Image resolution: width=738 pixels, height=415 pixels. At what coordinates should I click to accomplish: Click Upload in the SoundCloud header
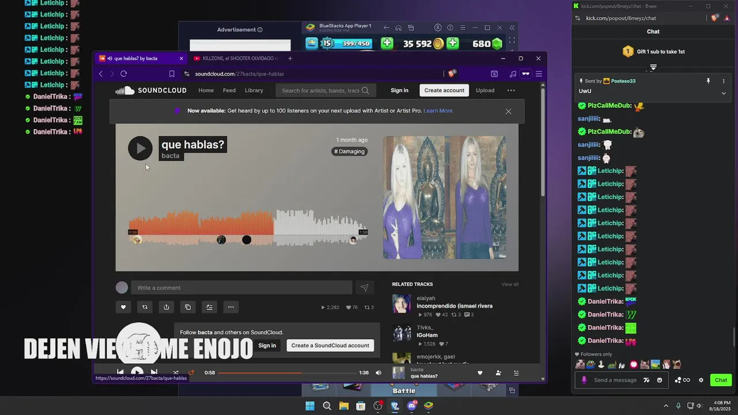pyautogui.click(x=485, y=90)
